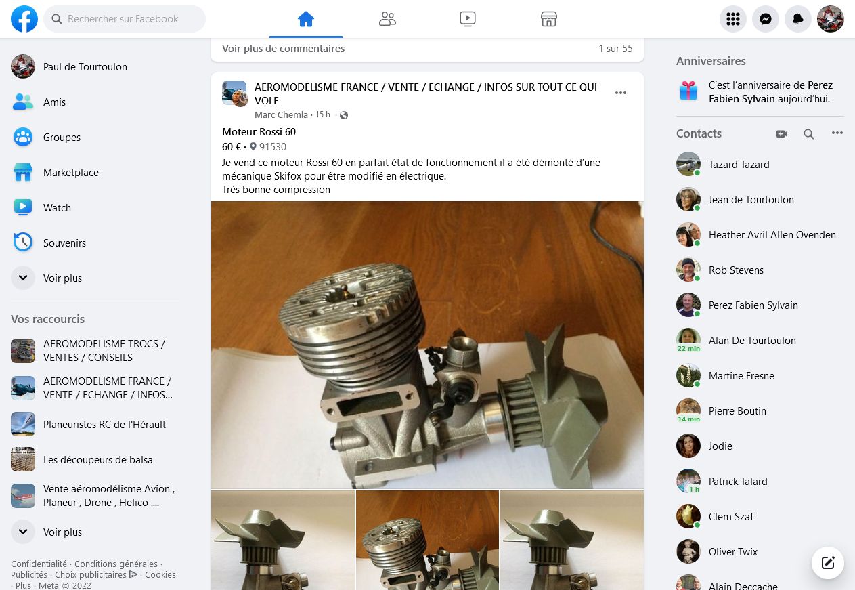Open the Marketplace tab in top bar
The height and width of the screenshot is (590, 855).
[x=549, y=19]
